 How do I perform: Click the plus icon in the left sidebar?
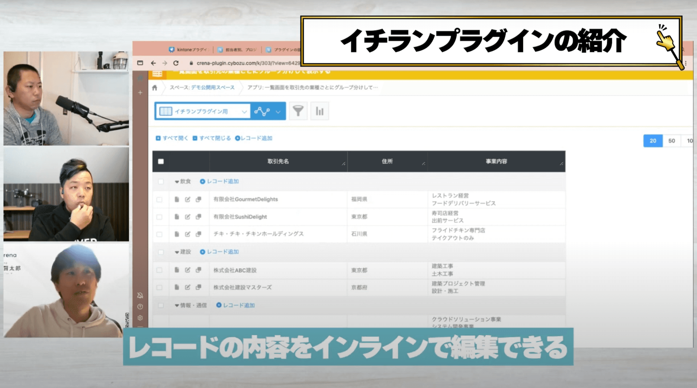140,93
